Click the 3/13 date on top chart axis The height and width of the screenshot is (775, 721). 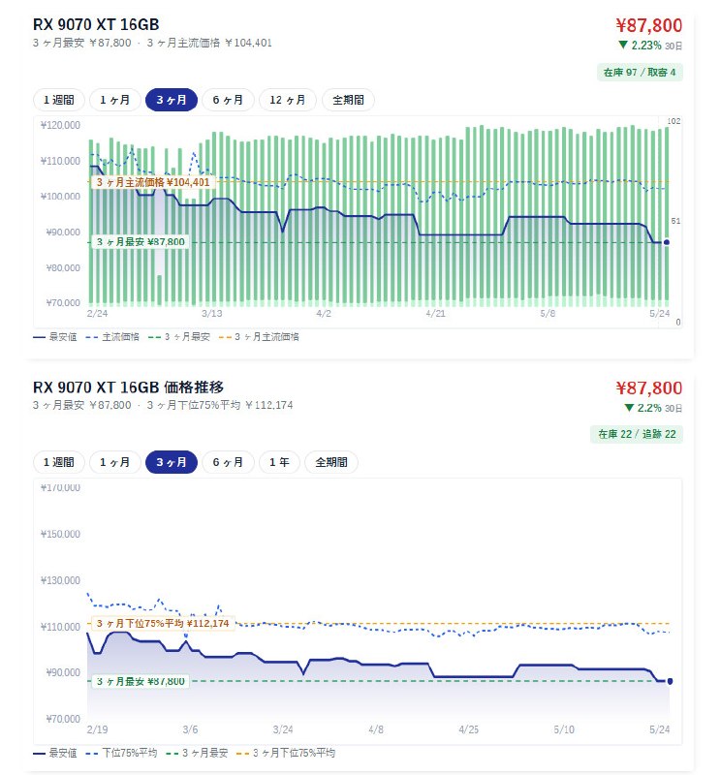(211, 313)
